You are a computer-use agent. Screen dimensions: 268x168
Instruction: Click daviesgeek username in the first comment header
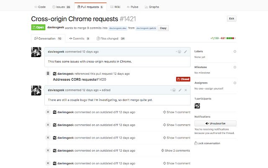tap(56, 52)
